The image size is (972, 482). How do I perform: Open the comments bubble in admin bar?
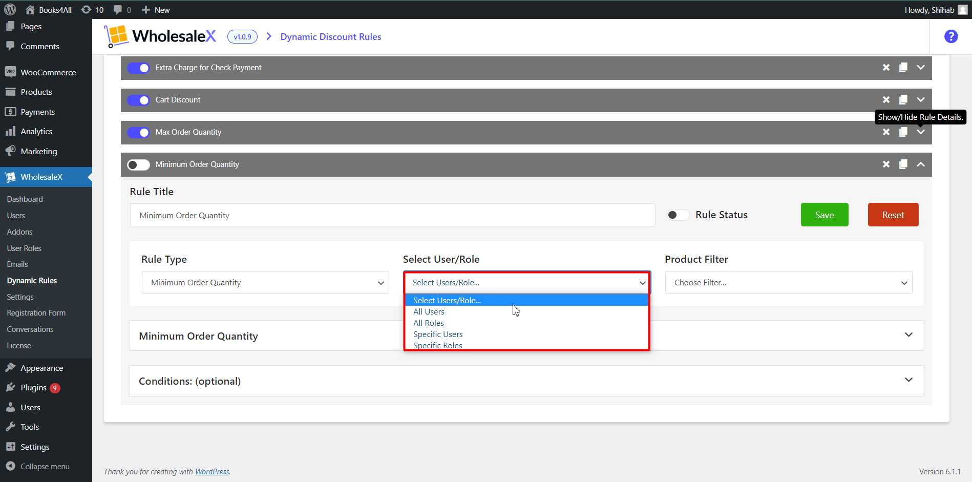(x=122, y=10)
